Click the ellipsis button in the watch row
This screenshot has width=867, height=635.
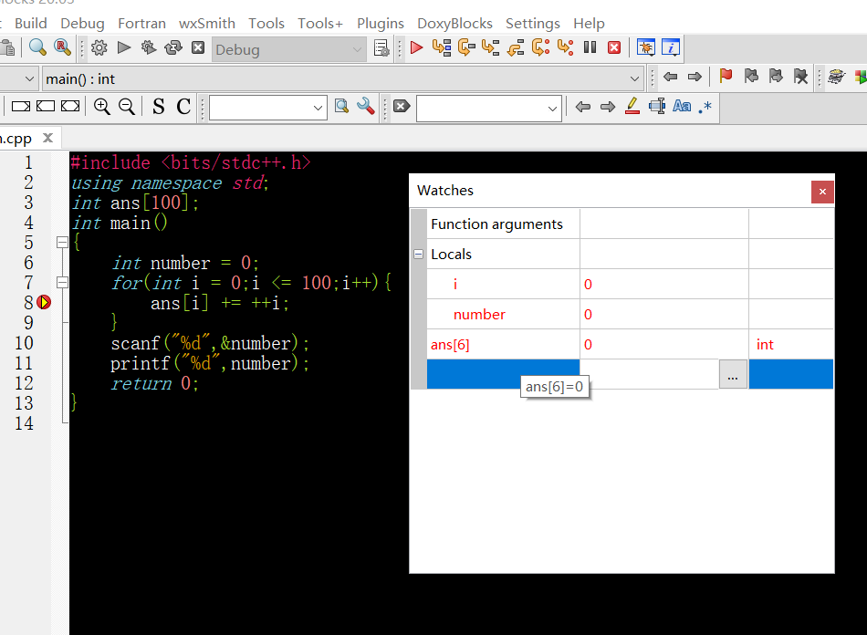click(733, 375)
